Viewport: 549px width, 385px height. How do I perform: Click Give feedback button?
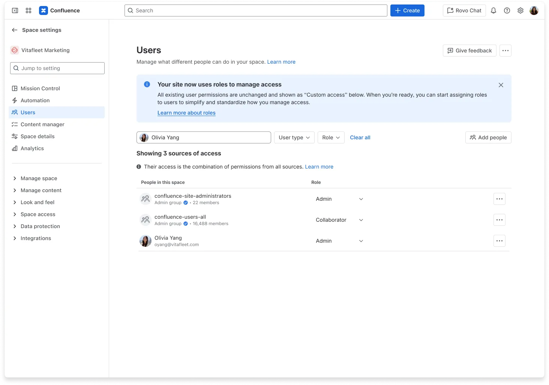pyautogui.click(x=469, y=51)
